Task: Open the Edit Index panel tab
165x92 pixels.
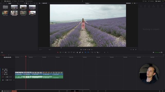Action: tap(21, 1)
